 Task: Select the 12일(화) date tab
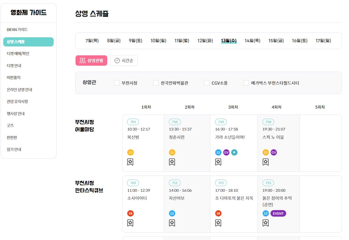205,41
